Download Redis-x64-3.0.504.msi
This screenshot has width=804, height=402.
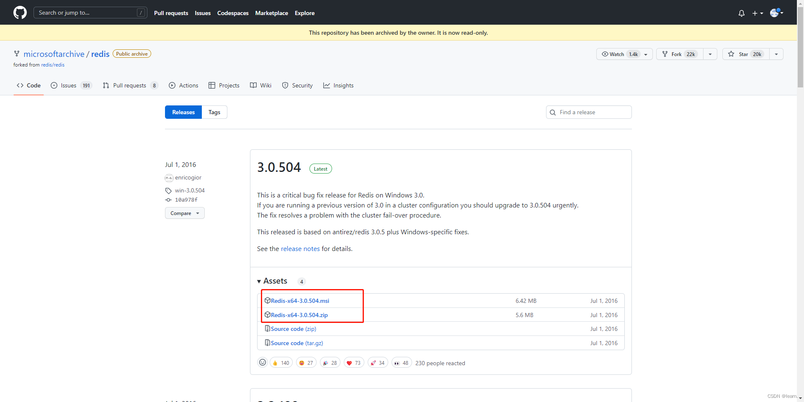[x=299, y=301]
